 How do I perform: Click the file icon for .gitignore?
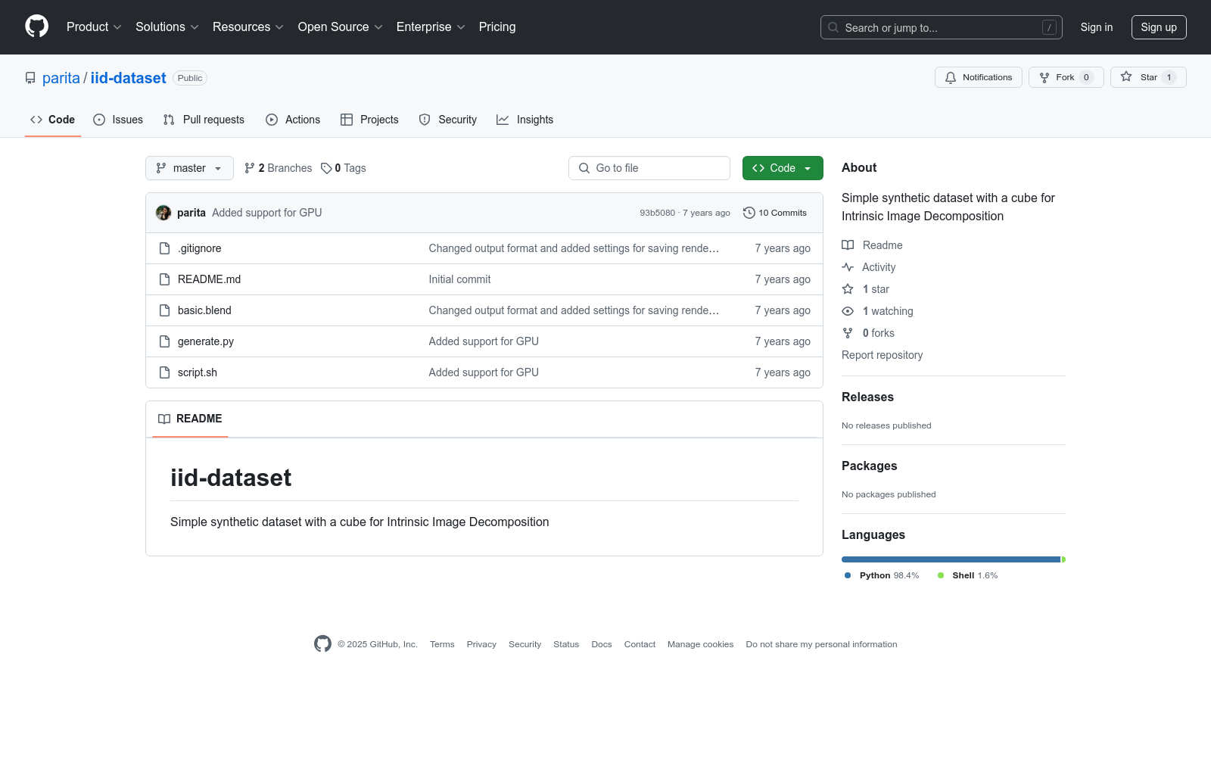(x=164, y=248)
